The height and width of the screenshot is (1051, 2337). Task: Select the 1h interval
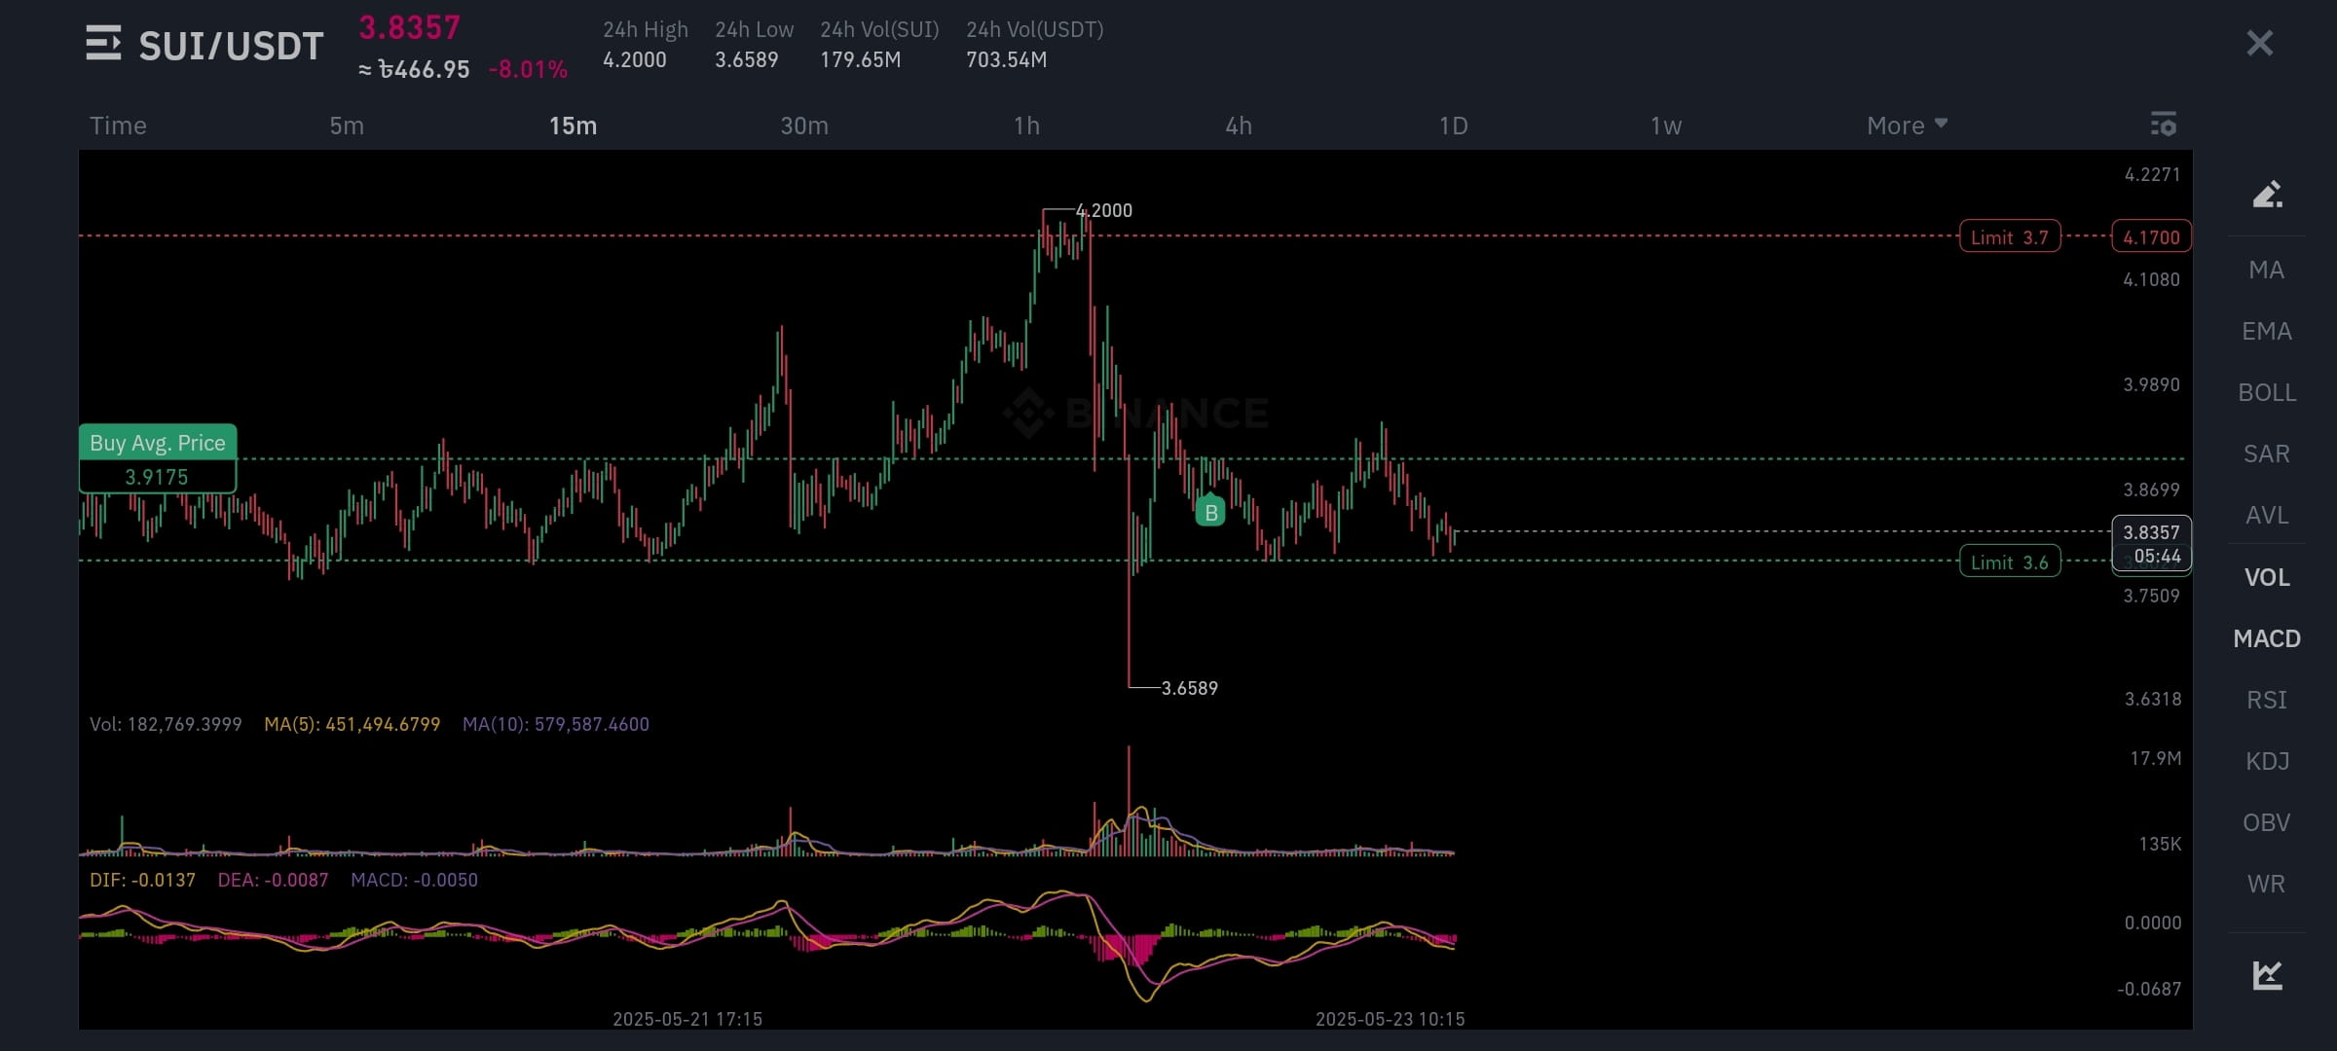1026,126
